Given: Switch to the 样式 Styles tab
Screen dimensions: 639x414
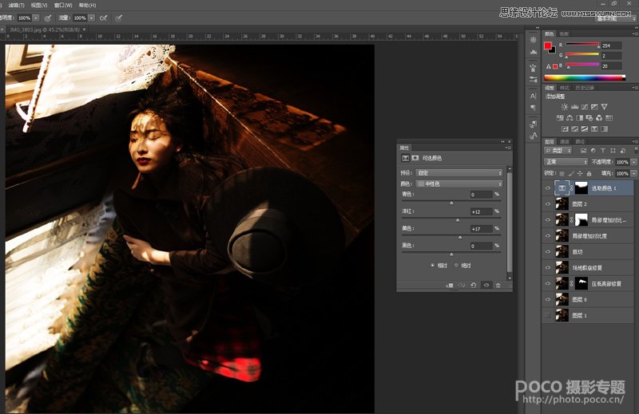Looking at the screenshot, I should [565, 88].
